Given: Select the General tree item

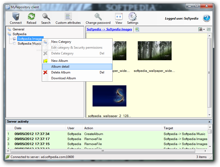Looking at the screenshot, I should point(19,29).
